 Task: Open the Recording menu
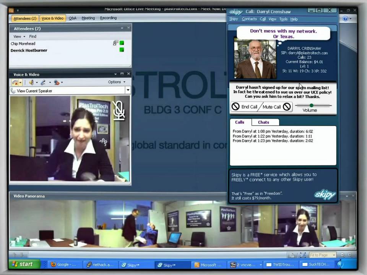click(x=108, y=18)
